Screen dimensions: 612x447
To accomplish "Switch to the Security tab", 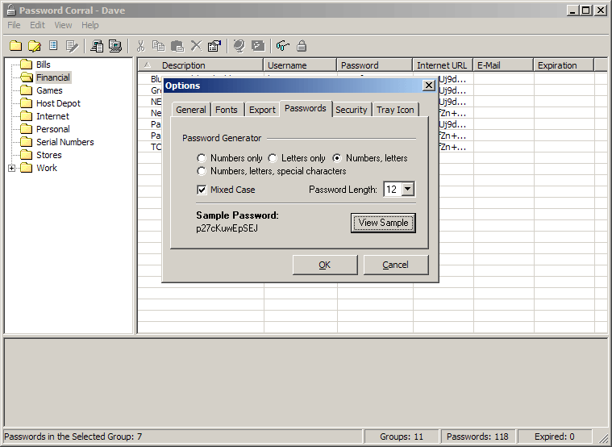I will coord(352,110).
